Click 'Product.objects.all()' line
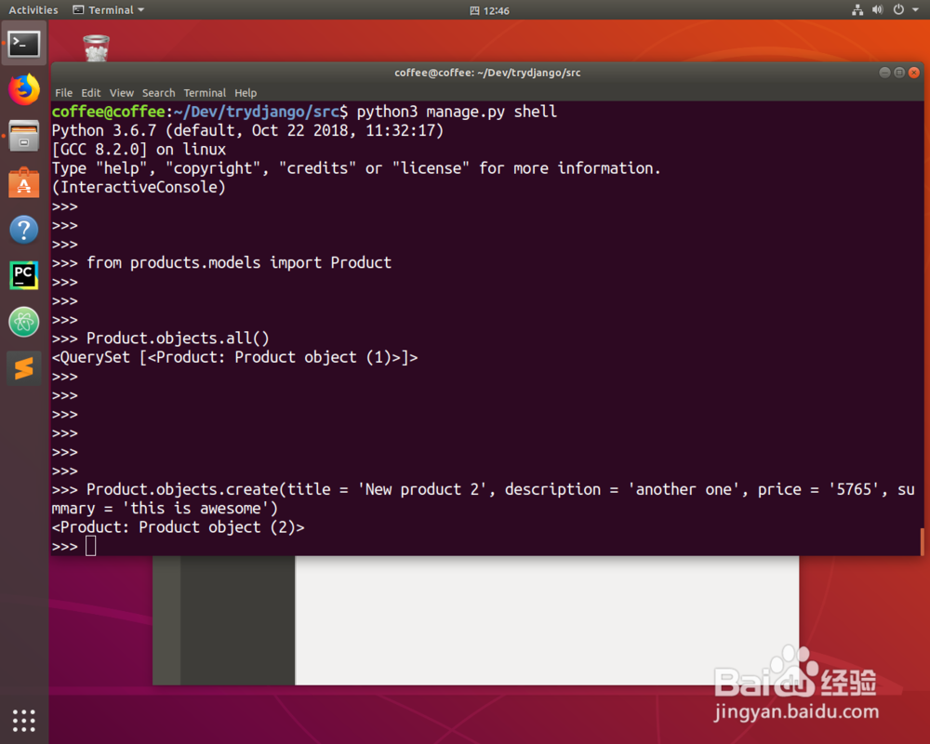 [178, 339]
